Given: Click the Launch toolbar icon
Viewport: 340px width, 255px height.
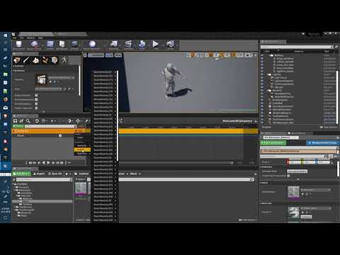Looking at the screenshot, I should click(x=170, y=45).
